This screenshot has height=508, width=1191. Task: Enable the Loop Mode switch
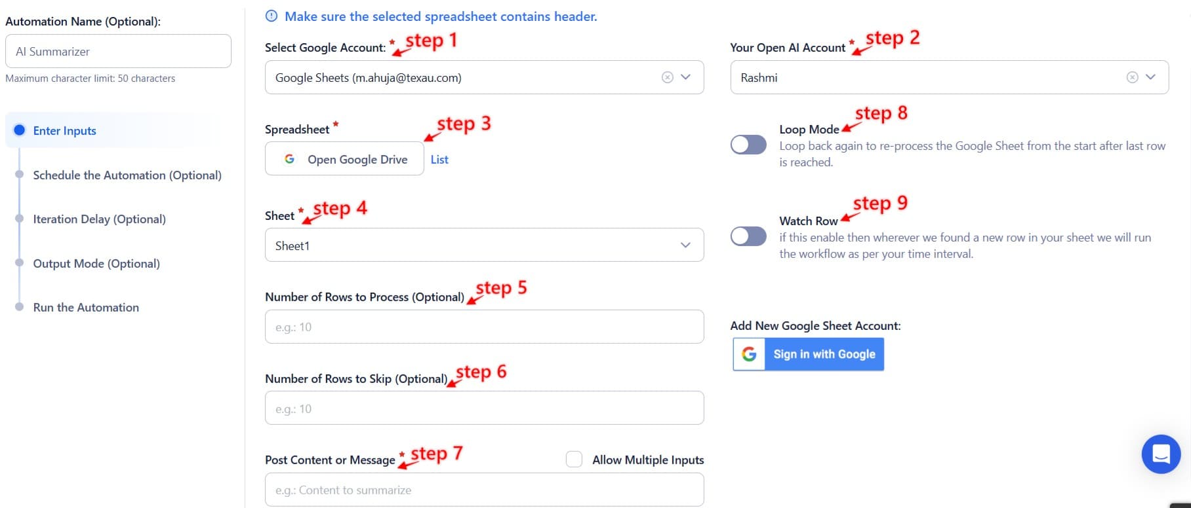[x=748, y=145]
